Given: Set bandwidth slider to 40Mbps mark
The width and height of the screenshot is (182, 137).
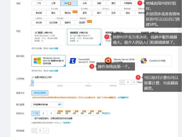Looking at the screenshot, I should click(x=88, y=83).
